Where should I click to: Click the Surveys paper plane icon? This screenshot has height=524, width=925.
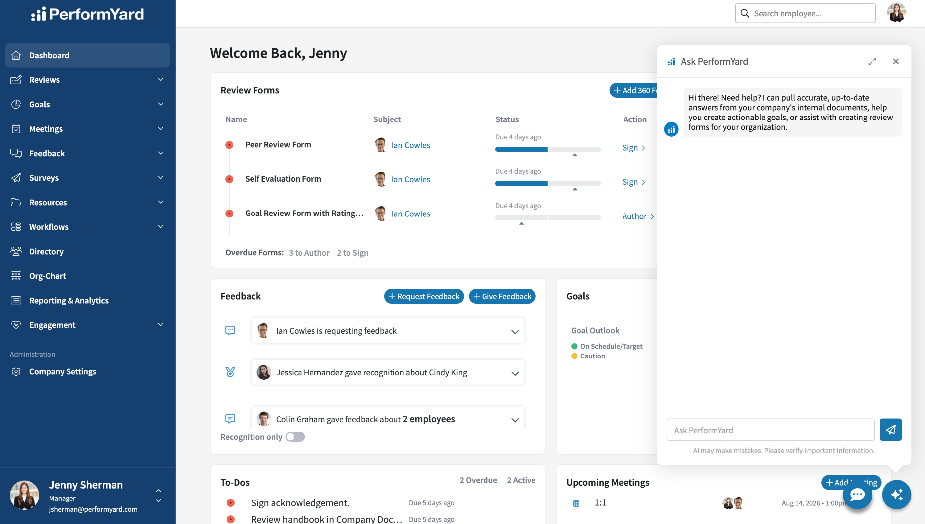(x=16, y=178)
